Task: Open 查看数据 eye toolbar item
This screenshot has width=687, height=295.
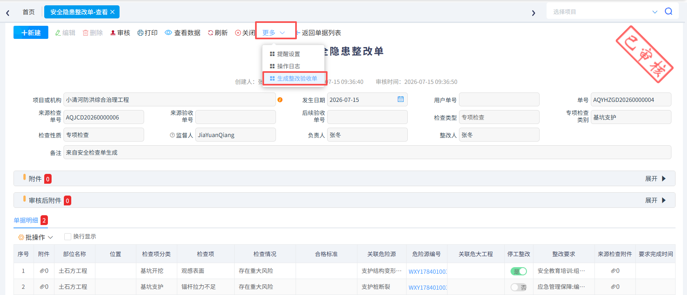Action: [x=183, y=33]
